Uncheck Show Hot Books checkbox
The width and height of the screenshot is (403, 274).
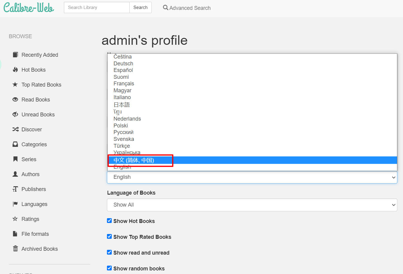(x=109, y=221)
